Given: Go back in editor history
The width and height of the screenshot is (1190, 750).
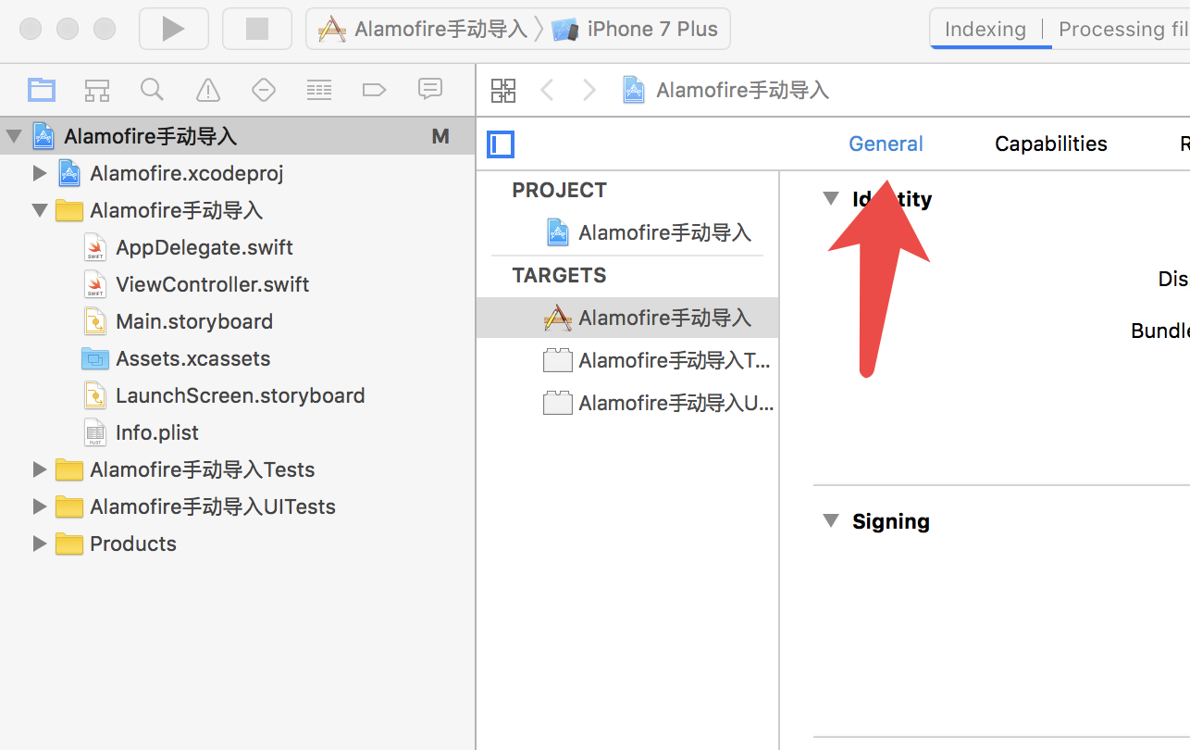Looking at the screenshot, I should click(547, 90).
